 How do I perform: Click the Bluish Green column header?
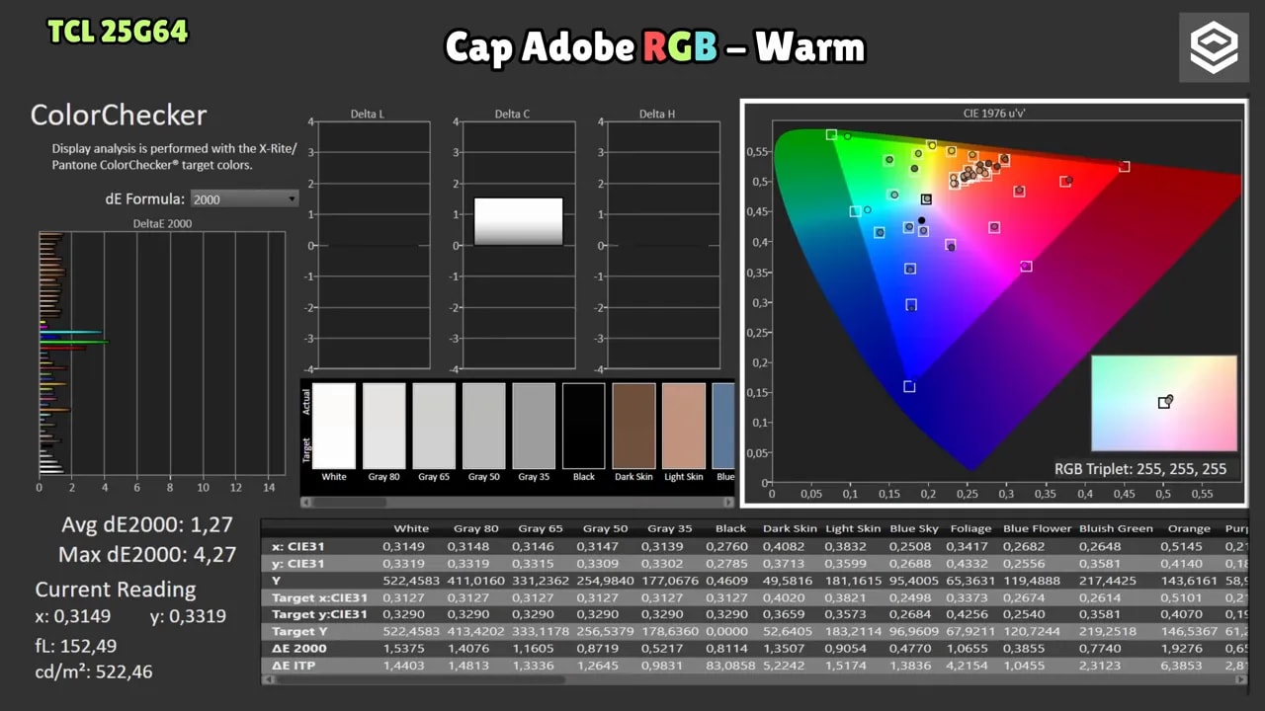click(1116, 528)
